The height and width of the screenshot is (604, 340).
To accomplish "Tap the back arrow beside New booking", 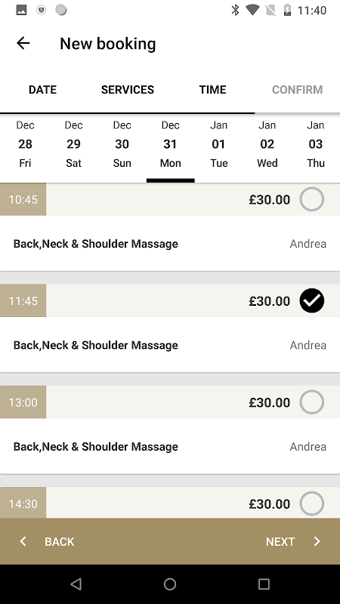I will (x=23, y=43).
